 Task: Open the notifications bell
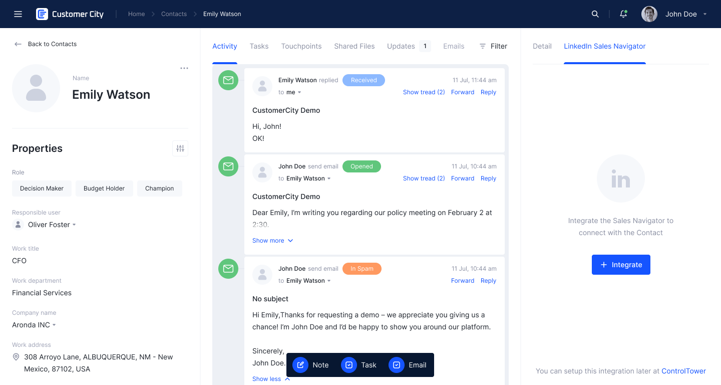(623, 14)
